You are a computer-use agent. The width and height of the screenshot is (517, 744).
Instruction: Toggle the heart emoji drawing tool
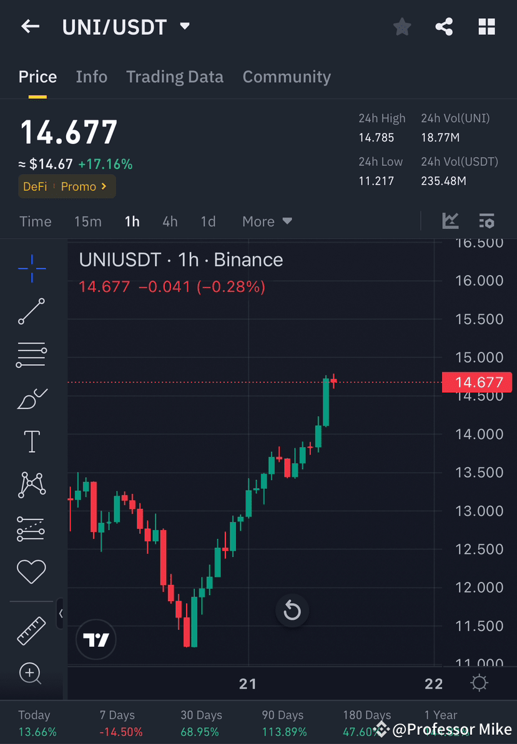click(31, 571)
